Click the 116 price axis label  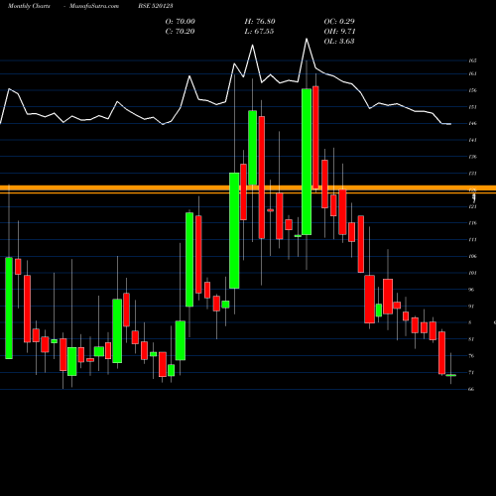pyautogui.click(x=472, y=223)
